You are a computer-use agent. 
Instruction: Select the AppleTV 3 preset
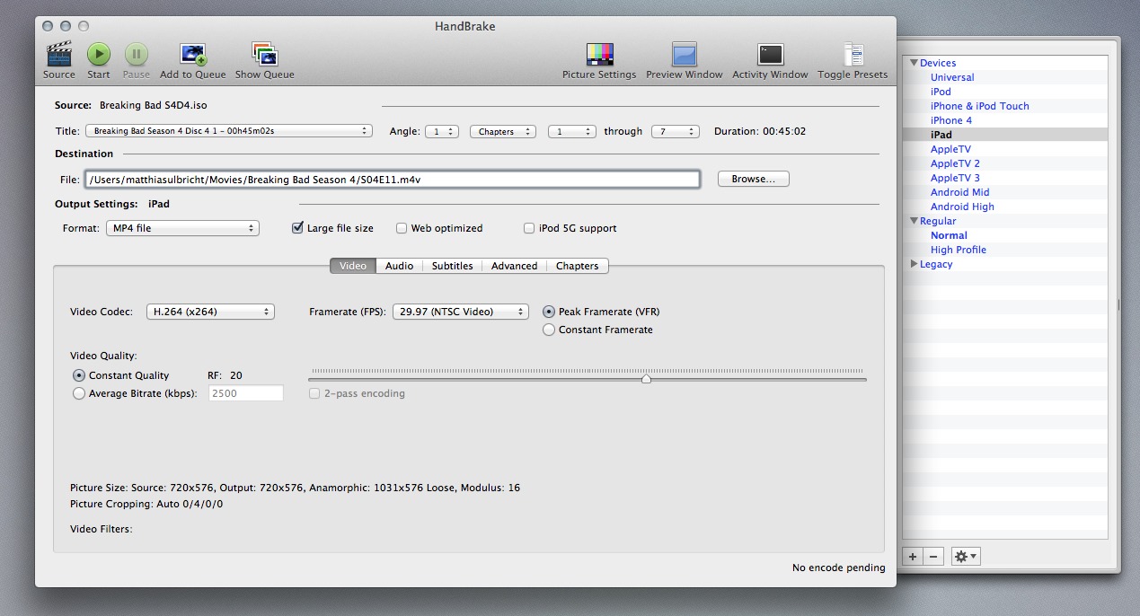[x=955, y=178]
